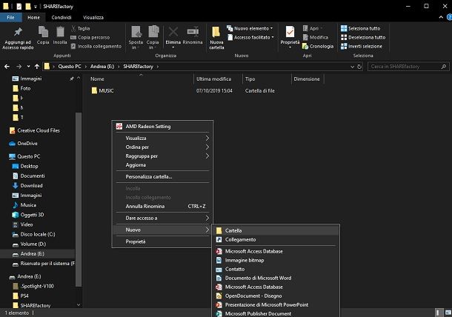Image resolution: width=452 pixels, height=317 pixels.
Task: Sort by the Nome column header
Action: (x=97, y=79)
